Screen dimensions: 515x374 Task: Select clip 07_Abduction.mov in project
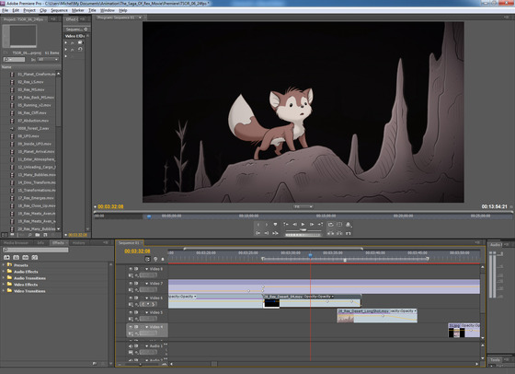pos(33,121)
